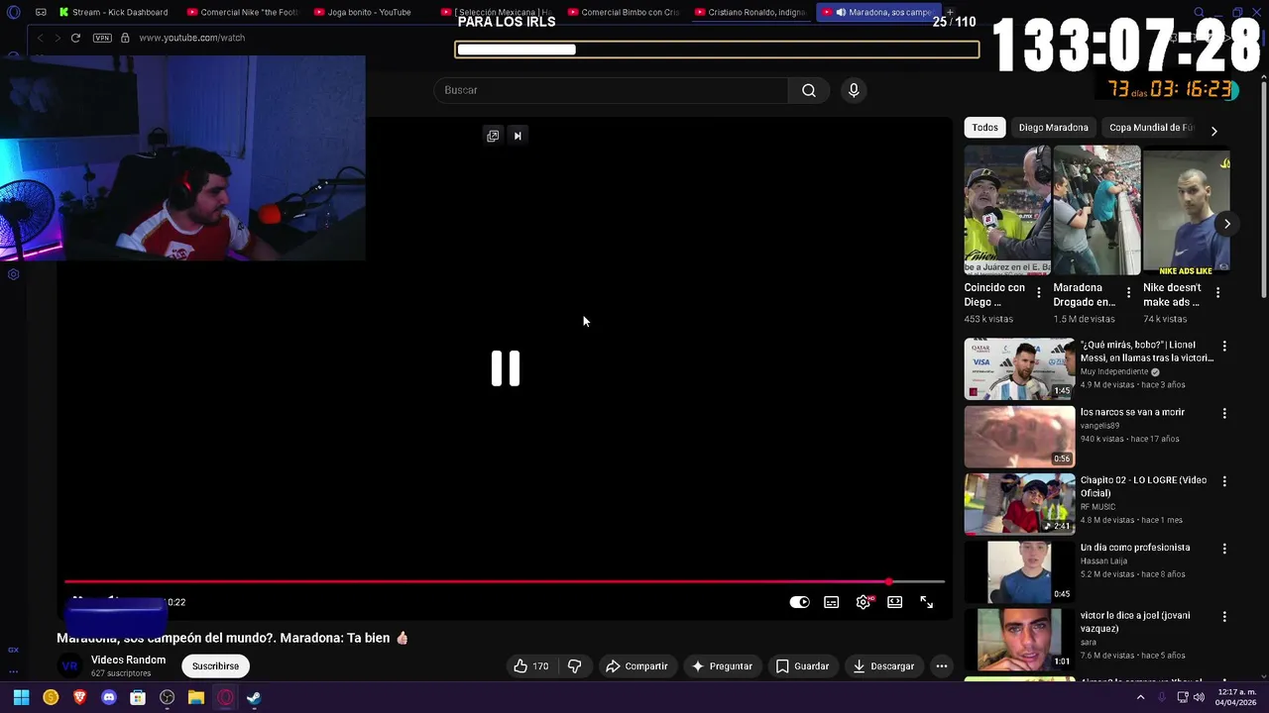The height and width of the screenshot is (713, 1269).
Task: Switch to the Comercial Nike browser tab
Action: point(241,12)
